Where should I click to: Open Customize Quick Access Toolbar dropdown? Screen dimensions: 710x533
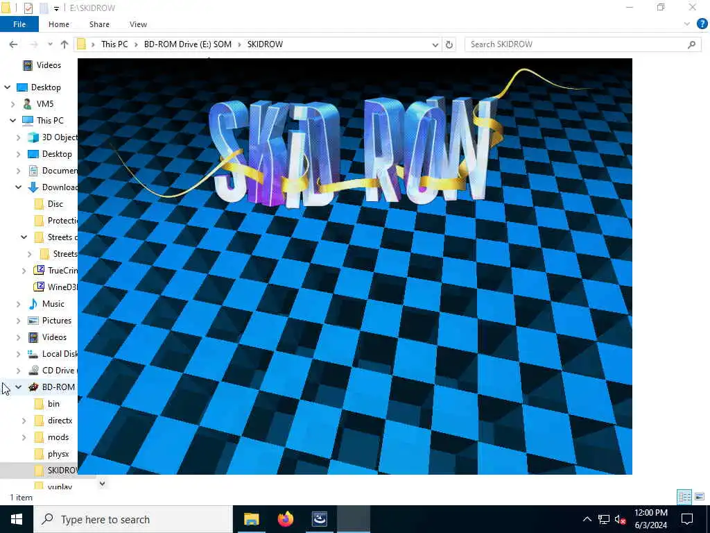[x=56, y=8]
